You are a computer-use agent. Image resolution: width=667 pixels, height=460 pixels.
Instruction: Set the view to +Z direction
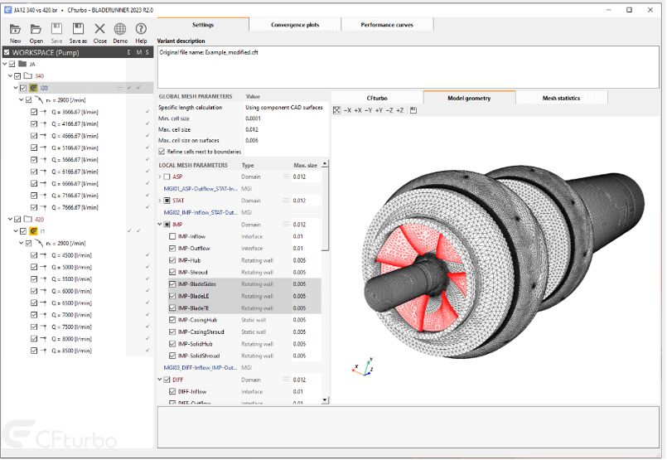tap(400, 110)
